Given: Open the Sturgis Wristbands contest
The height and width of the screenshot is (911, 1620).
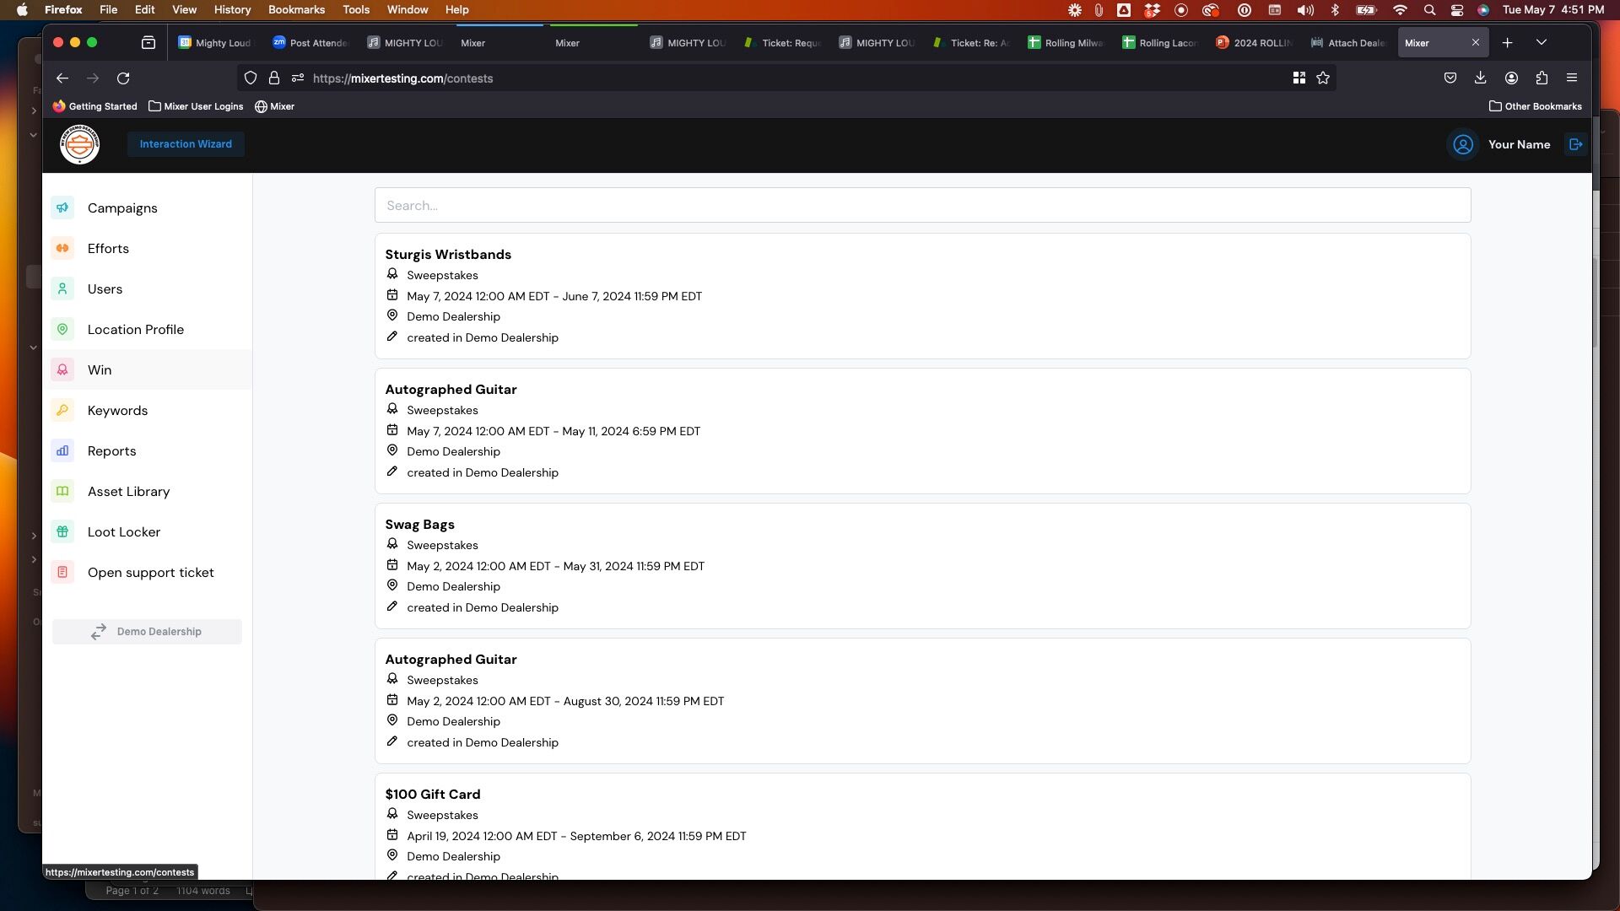Looking at the screenshot, I should [448, 255].
